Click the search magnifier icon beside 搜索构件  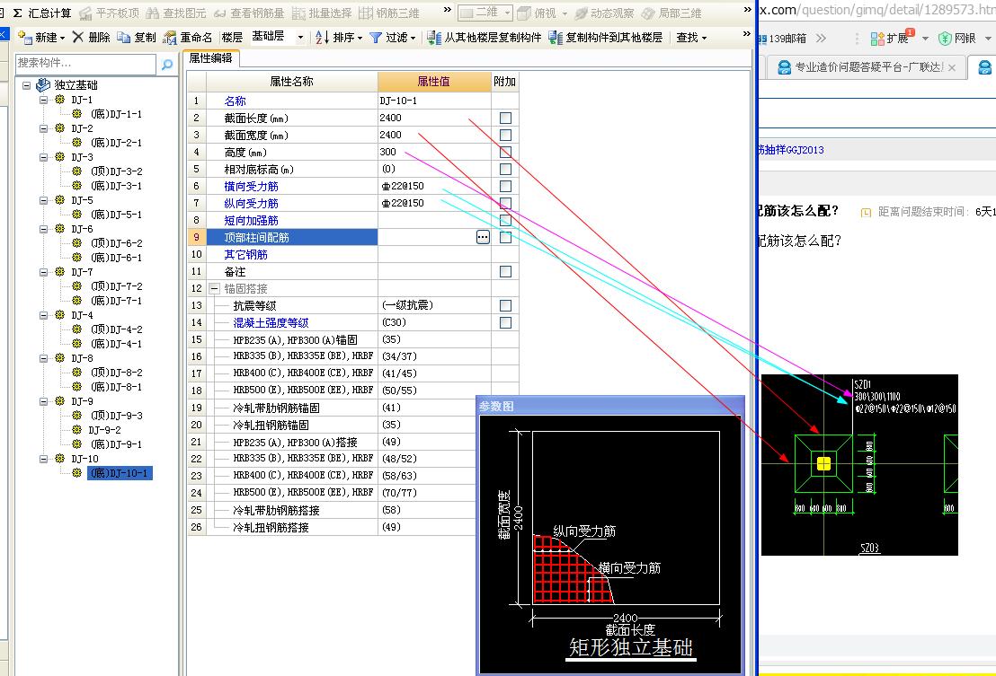167,64
